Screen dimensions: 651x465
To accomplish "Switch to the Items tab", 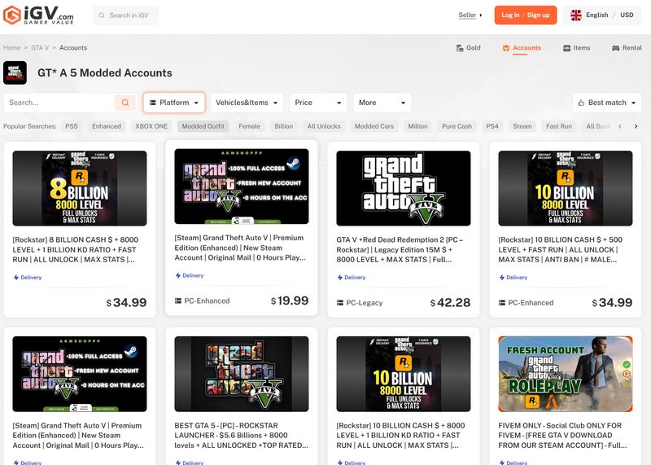I will [576, 48].
